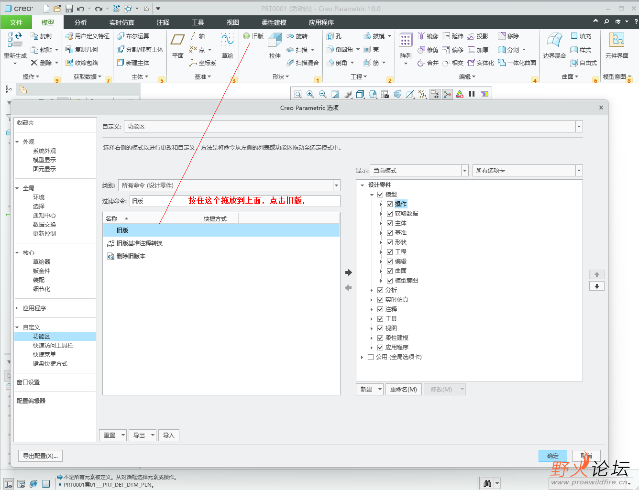Switch to the 柔性建模 ribbon tab

(274, 22)
